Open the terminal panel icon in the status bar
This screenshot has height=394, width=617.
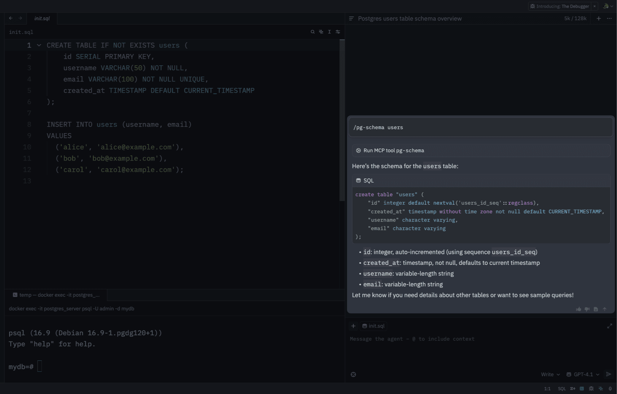[582, 389]
